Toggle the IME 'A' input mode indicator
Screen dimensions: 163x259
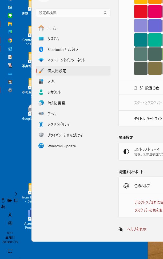pyautogui.click(x=10, y=215)
